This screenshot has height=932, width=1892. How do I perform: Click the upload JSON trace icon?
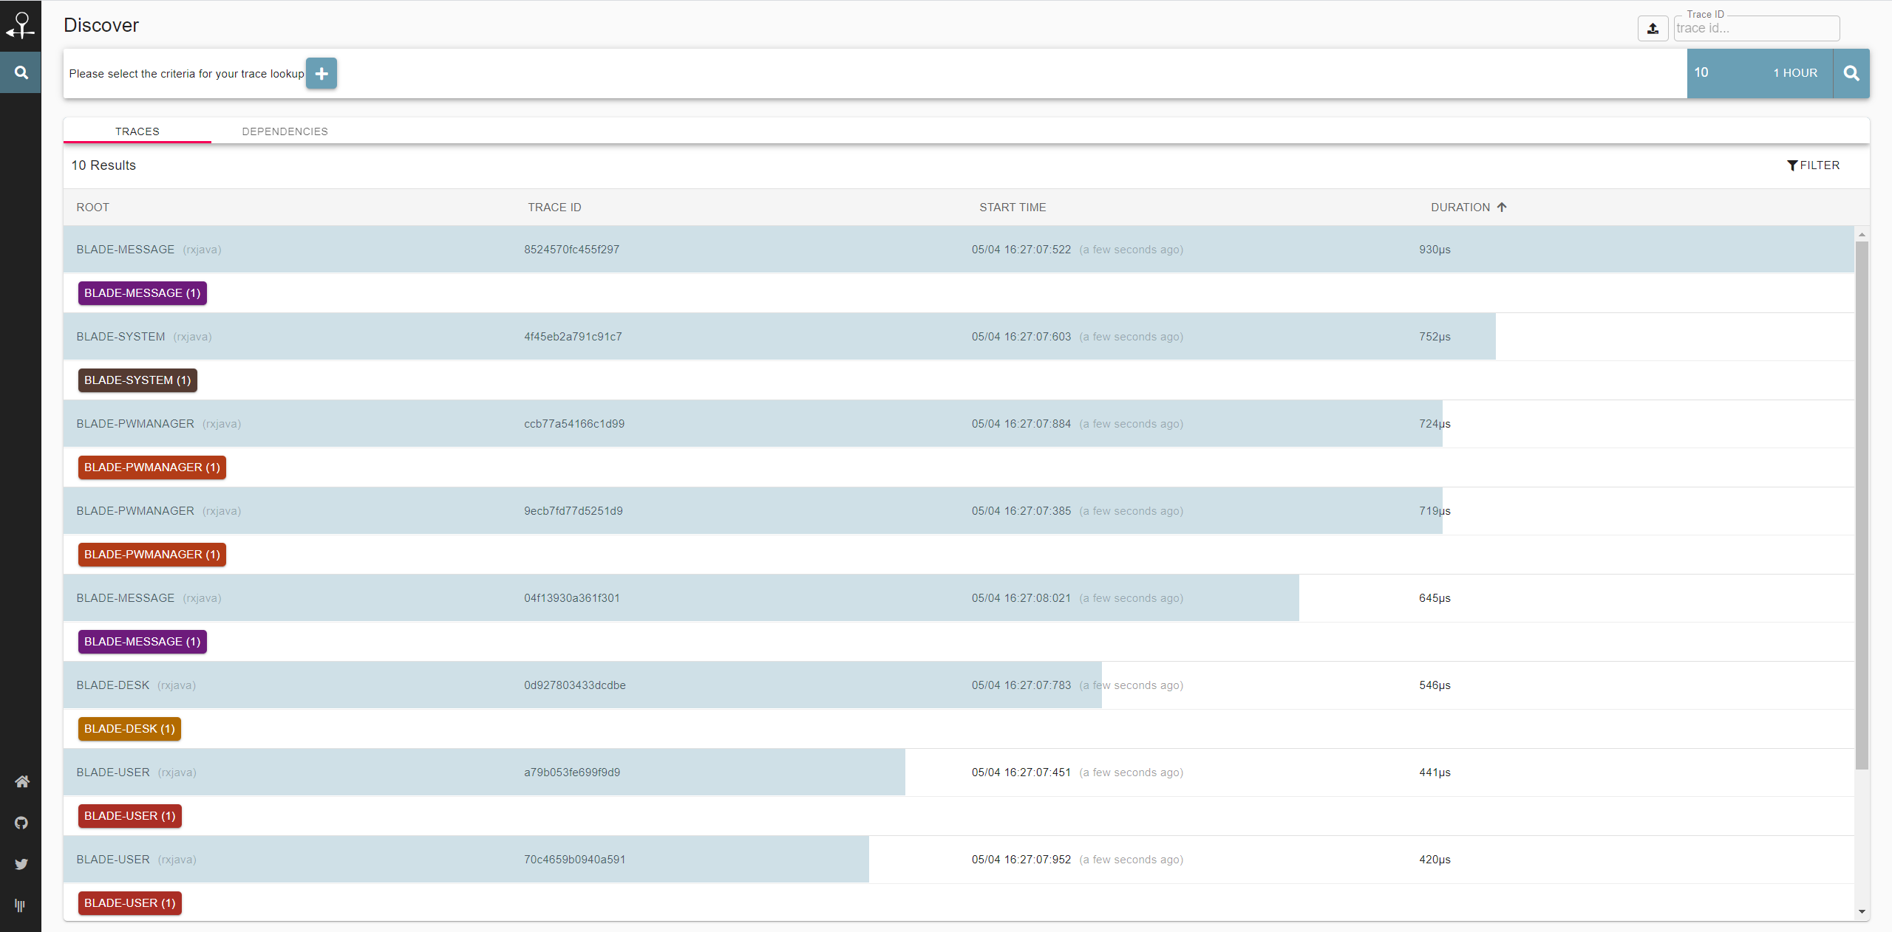1653,29
